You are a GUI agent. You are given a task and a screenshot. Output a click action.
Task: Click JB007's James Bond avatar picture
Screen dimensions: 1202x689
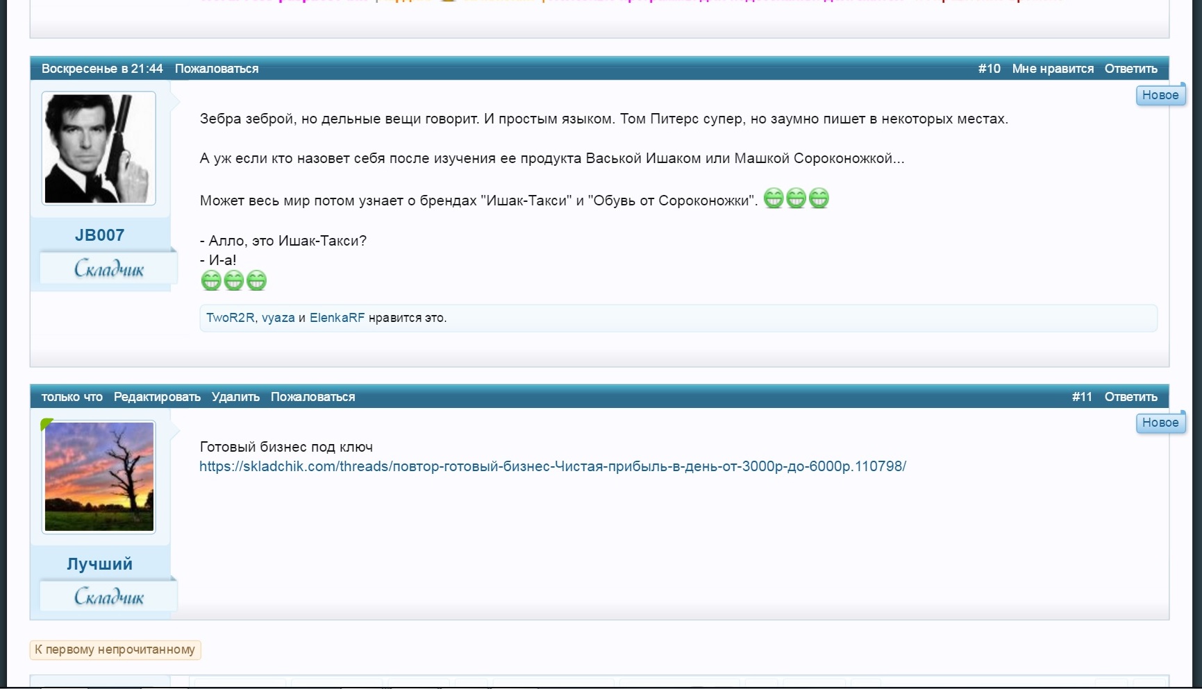click(99, 148)
